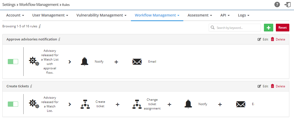The image size is (294, 118).
Task: Open the Vulnerability Management dropdown
Action: pyautogui.click(x=101, y=15)
